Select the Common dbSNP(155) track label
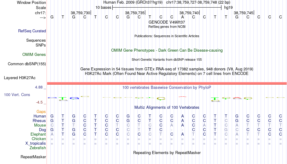Viewport: 287px width, 164px height. (x=27, y=64)
